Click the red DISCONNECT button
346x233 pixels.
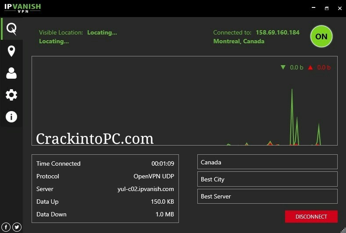coord(311,216)
